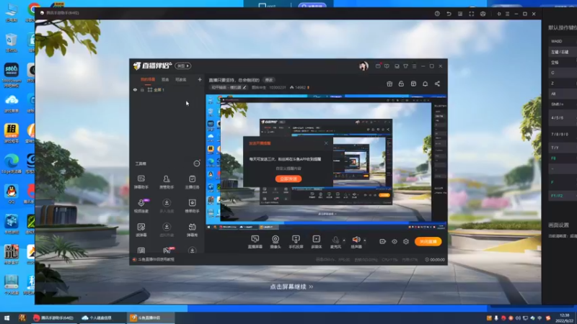
Task: Switch to the second scene tab
Action: click(165, 79)
